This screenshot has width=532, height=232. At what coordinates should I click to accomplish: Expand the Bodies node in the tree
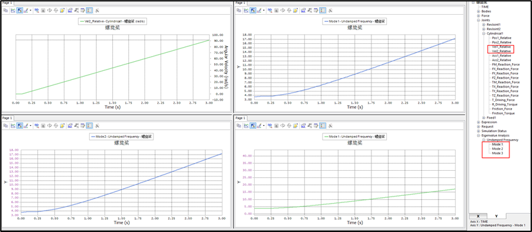tap(478, 11)
